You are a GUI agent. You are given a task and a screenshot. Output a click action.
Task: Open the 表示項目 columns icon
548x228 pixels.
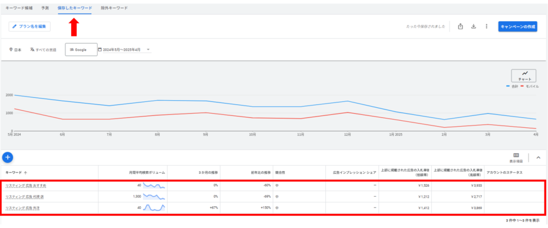[x=516, y=158]
